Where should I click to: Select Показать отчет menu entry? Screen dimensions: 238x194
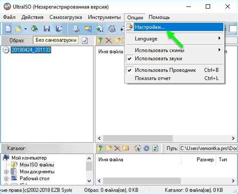(175, 78)
